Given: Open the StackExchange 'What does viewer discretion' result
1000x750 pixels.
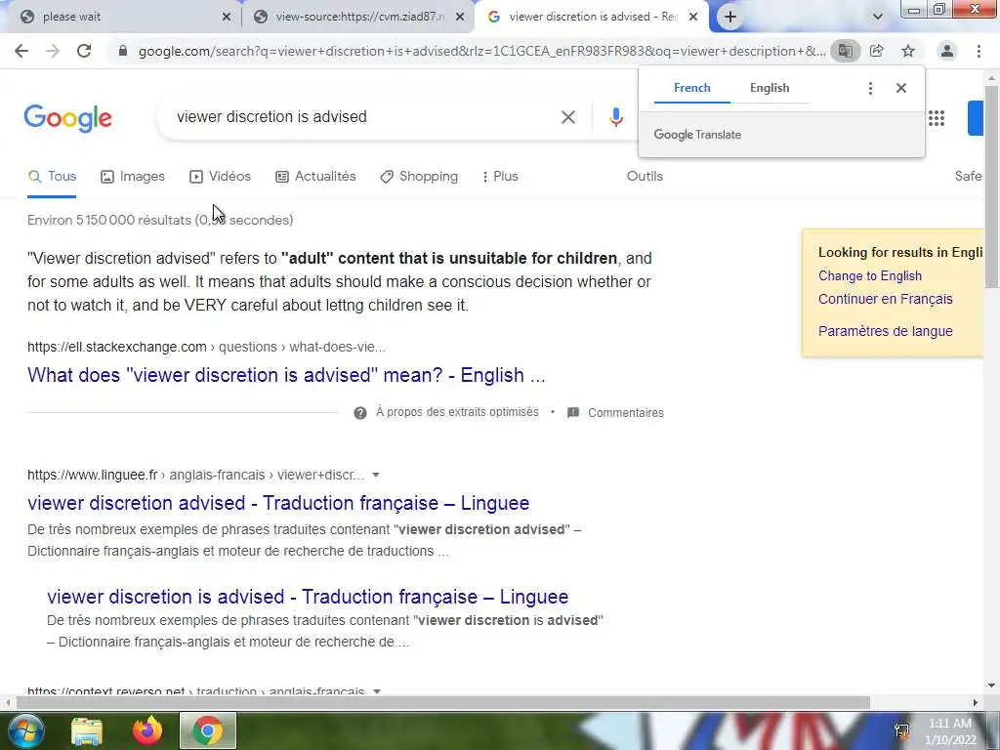Looking at the screenshot, I should (286, 375).
